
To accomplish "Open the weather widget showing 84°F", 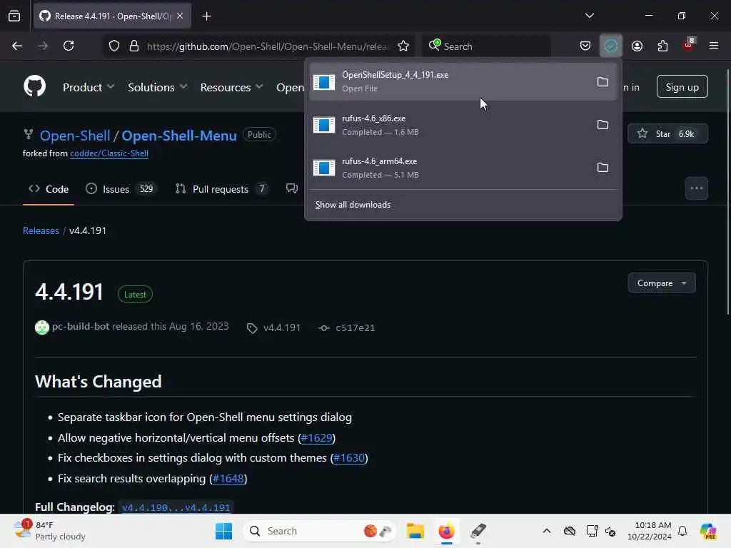I will [49, 531].
